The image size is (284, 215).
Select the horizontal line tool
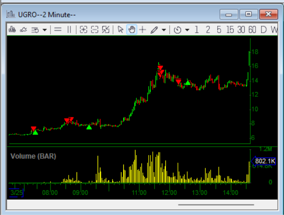58,29
